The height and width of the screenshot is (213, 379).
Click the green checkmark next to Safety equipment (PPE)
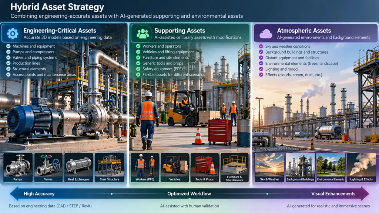coord(138,69)
